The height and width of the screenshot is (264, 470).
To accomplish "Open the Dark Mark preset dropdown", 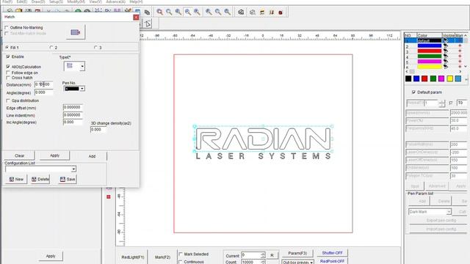I will 449,212.
